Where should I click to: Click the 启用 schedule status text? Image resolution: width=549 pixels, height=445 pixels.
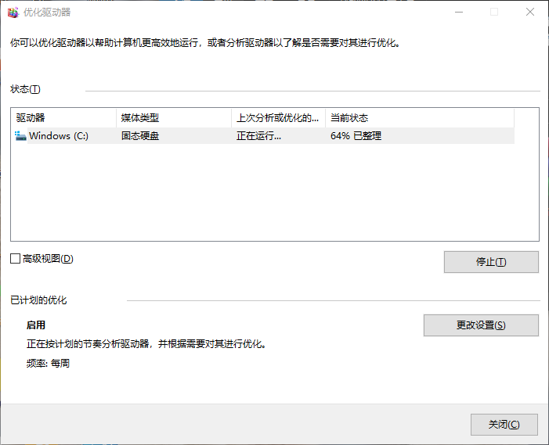(36, 325)
